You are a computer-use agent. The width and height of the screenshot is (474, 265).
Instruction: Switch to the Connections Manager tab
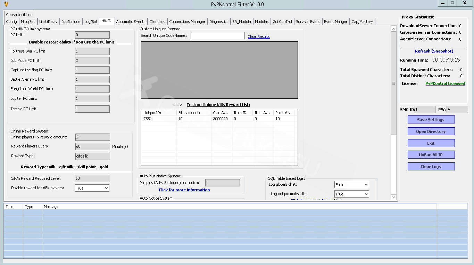187,22
